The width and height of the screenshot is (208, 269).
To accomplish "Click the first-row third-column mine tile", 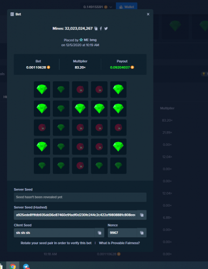I will coord(80,89).
